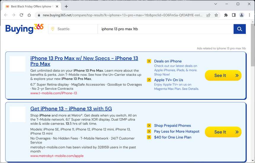
Task: Click 'Check out our latest deals' description text
Action: pyautogui.click(x=176, y=70)
